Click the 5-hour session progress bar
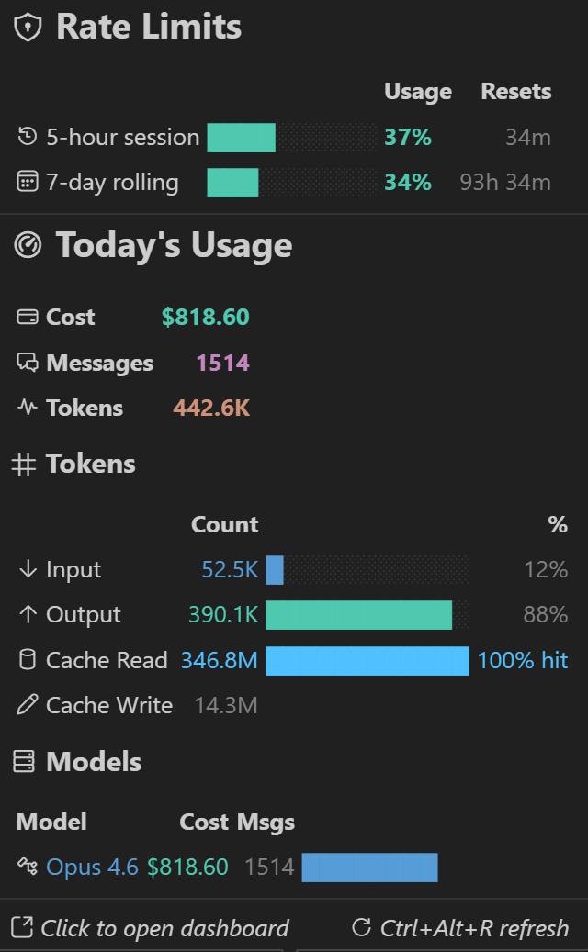Image resolution: width=588 pixels, height=952 pixels. (x=294, y=137)
